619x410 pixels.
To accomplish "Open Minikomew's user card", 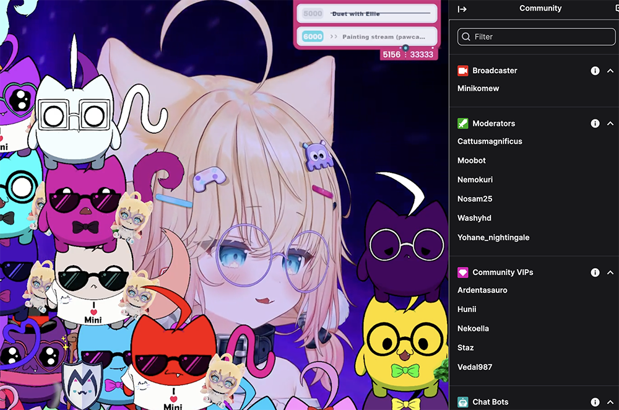I will tap(478, 89).
